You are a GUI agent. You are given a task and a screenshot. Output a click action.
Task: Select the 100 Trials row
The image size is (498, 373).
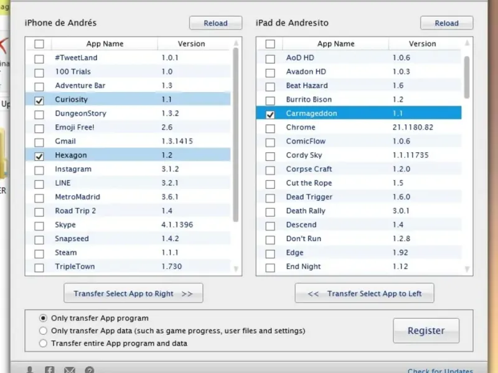(x=128, y=71)
